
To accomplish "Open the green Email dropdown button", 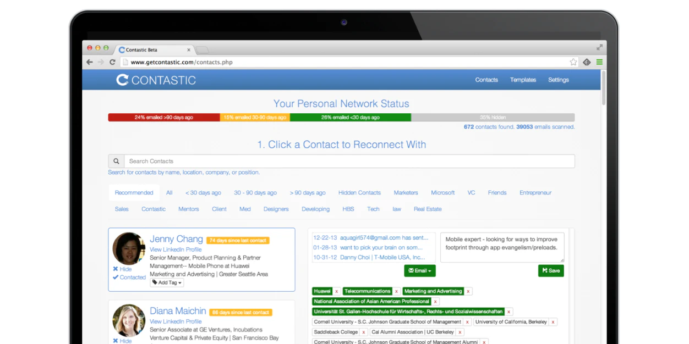I will (420, 270).
